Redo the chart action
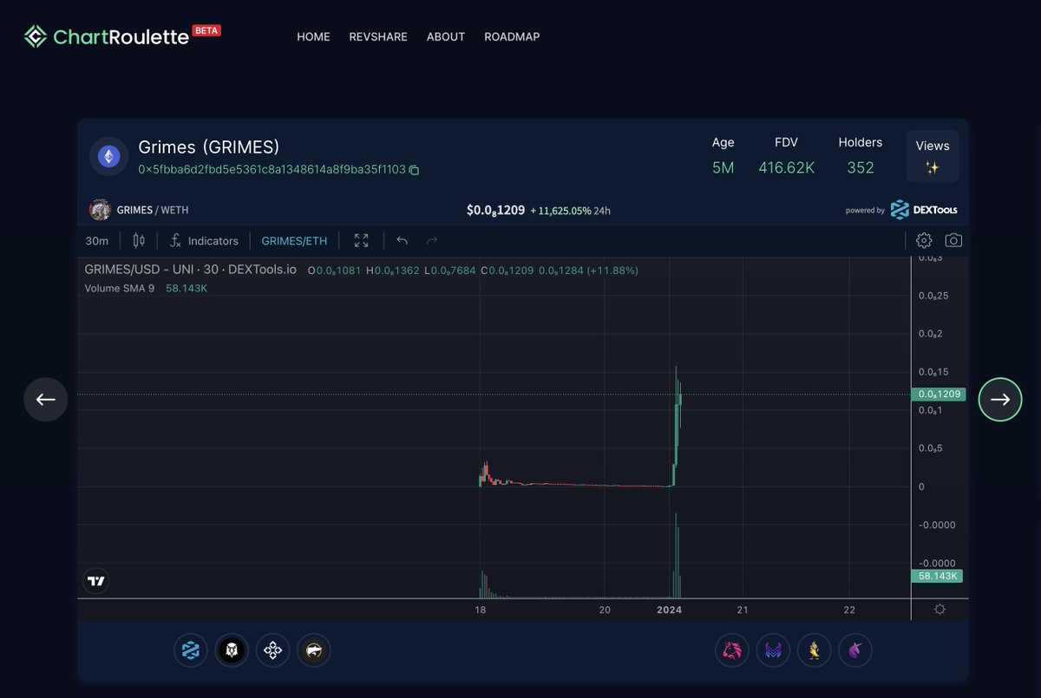 432,240
